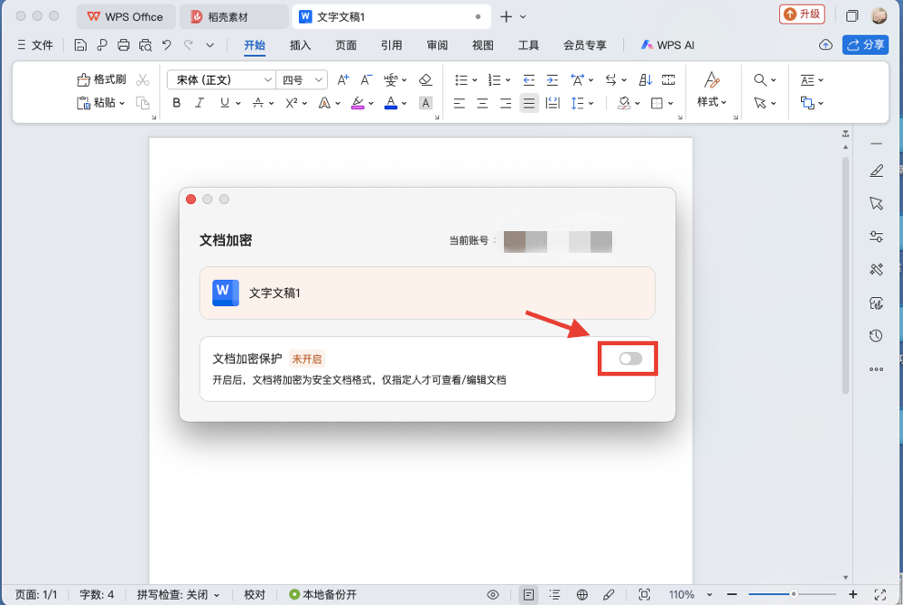Click the strikethrough text icon

(x=260, y=102)
